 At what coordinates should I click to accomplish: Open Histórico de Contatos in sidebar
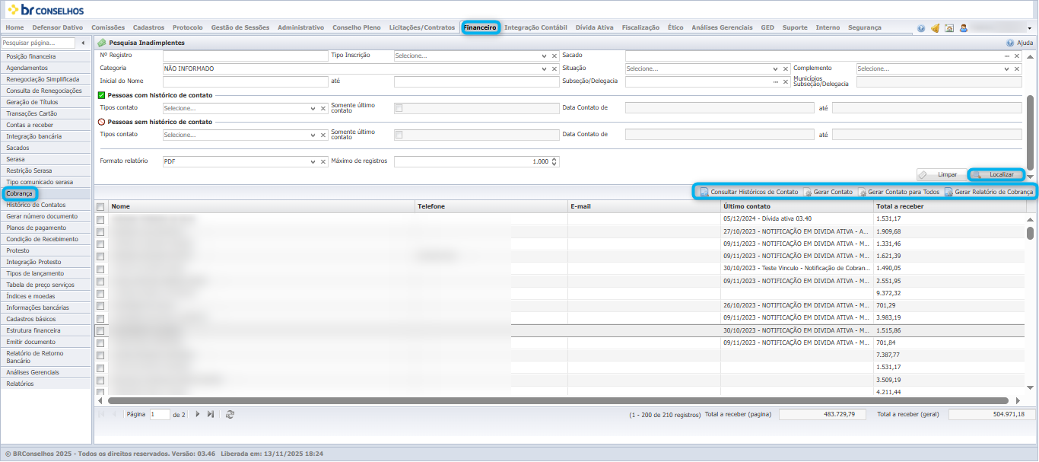point(46,205)
